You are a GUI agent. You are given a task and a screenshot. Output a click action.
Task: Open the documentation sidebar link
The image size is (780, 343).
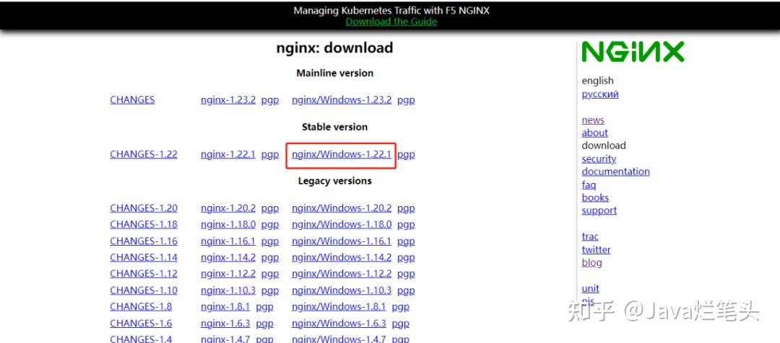click(x=615, y=171)
